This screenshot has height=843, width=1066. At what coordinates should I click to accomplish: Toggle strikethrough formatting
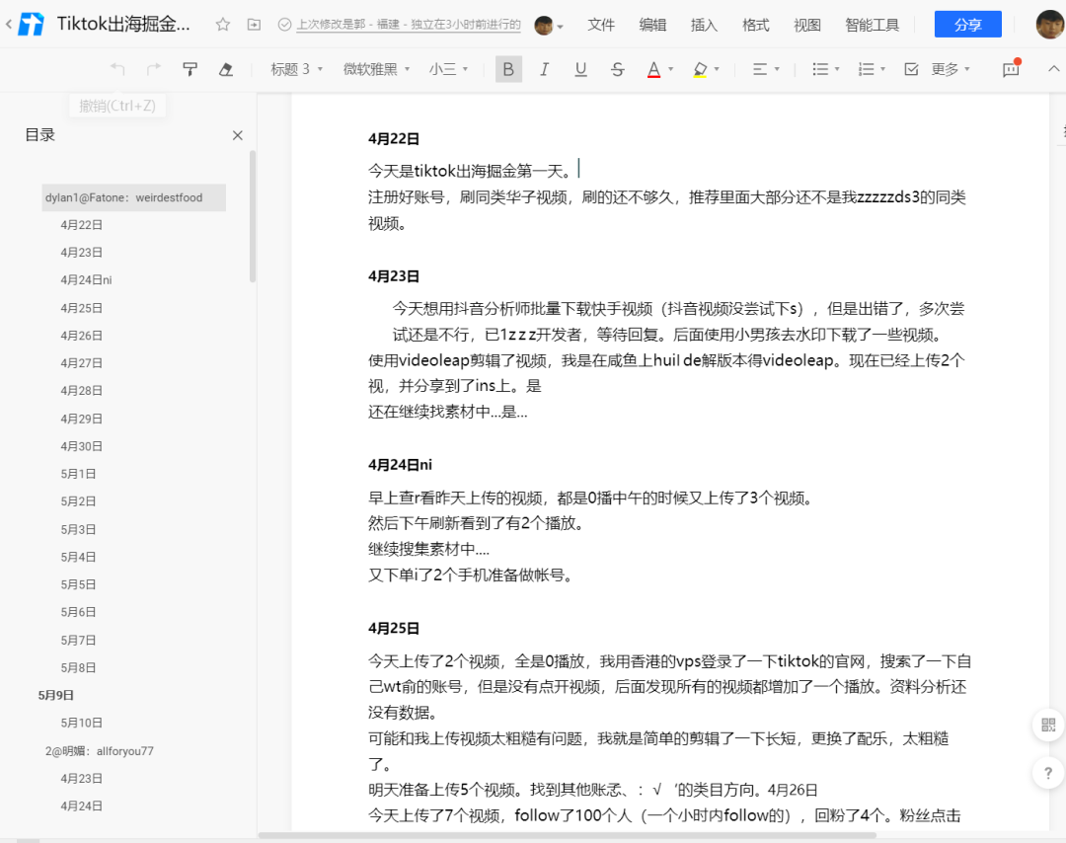point(617,69)
